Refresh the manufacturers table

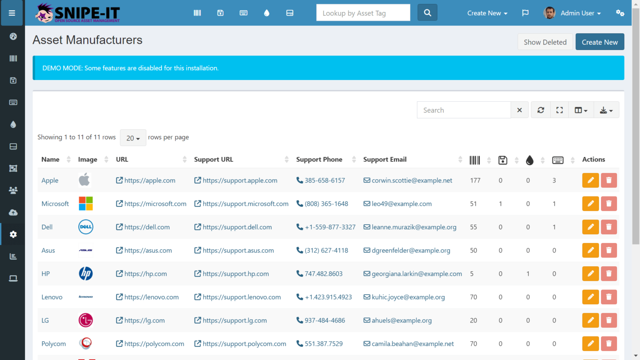tap(540, 110)
